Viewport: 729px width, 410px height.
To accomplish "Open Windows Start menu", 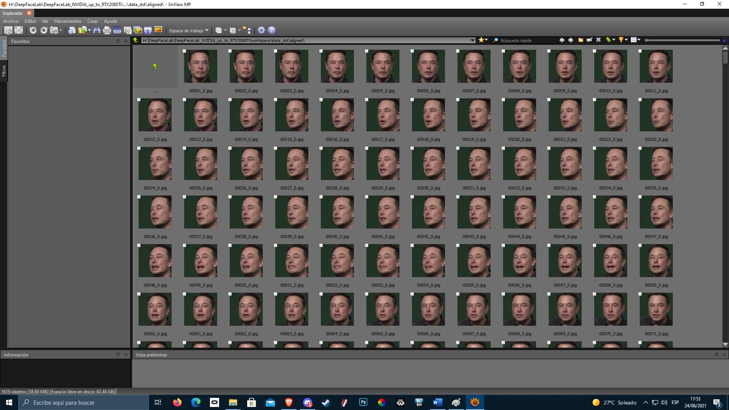I will coord(9,402).
